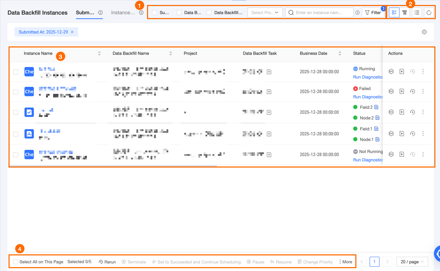
Task: Check the Running instance row checkbox
Action: [16, 72]
